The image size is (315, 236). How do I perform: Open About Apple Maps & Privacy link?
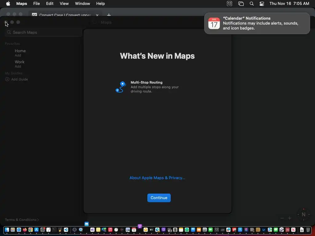coord(157,178)
